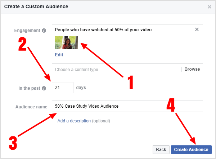
Task: Click the days input showing 21
Action: coord(62,88)
